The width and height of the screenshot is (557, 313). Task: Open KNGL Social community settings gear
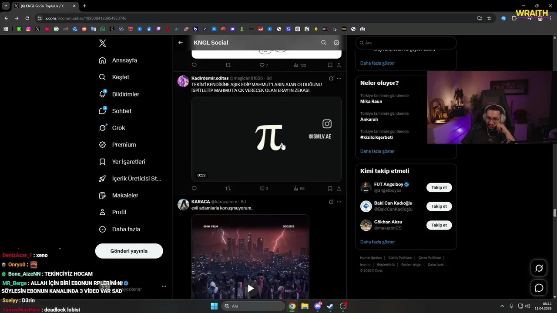pyautogui.click(x=336, y=43)
